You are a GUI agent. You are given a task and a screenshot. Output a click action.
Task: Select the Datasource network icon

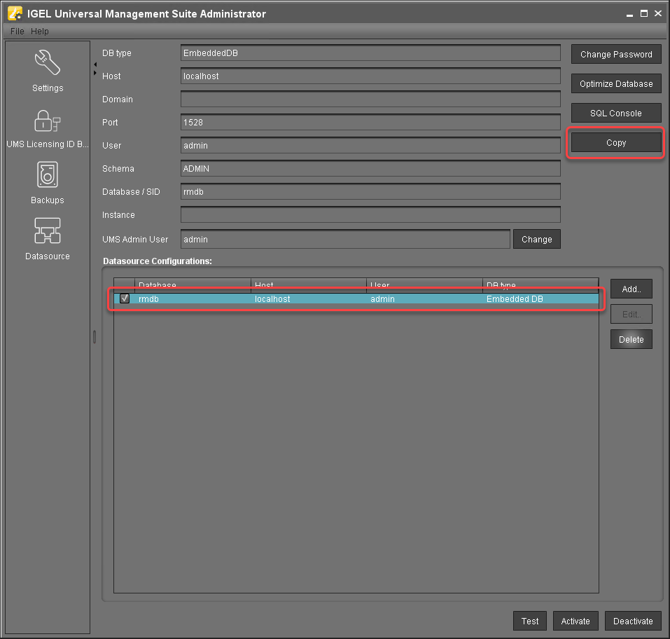(x=47, y=231)
